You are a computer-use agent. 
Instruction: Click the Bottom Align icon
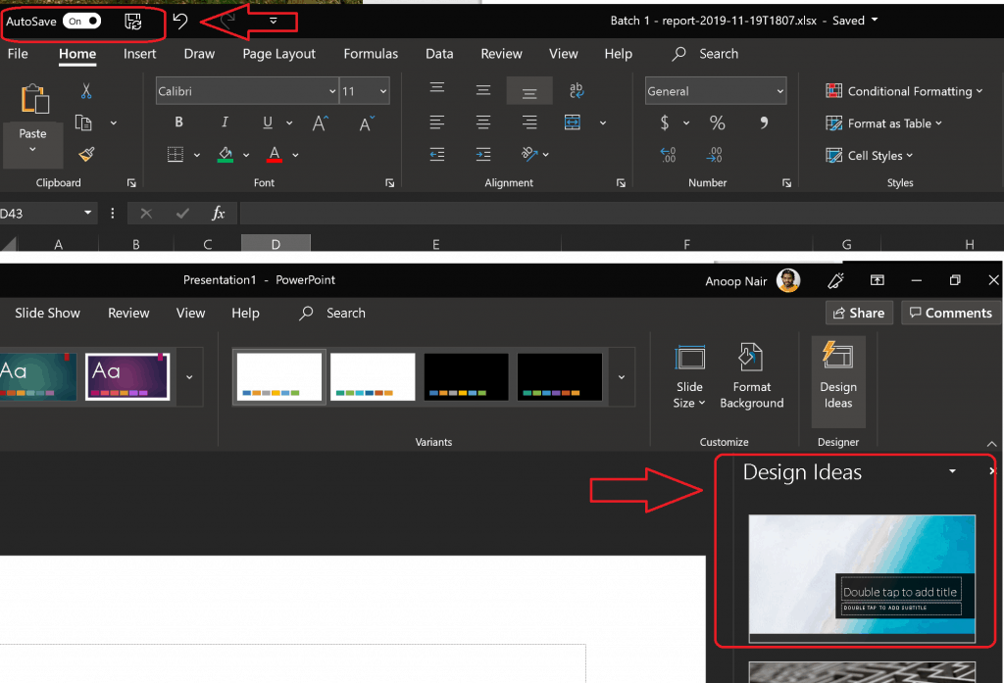pyautogui.click(x=528, y=91)
